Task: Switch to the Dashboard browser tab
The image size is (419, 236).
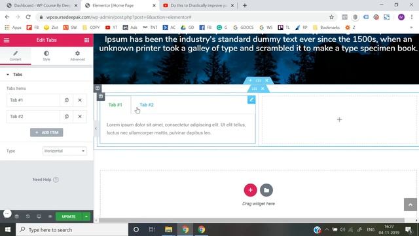Action: [x=42, y=5]
